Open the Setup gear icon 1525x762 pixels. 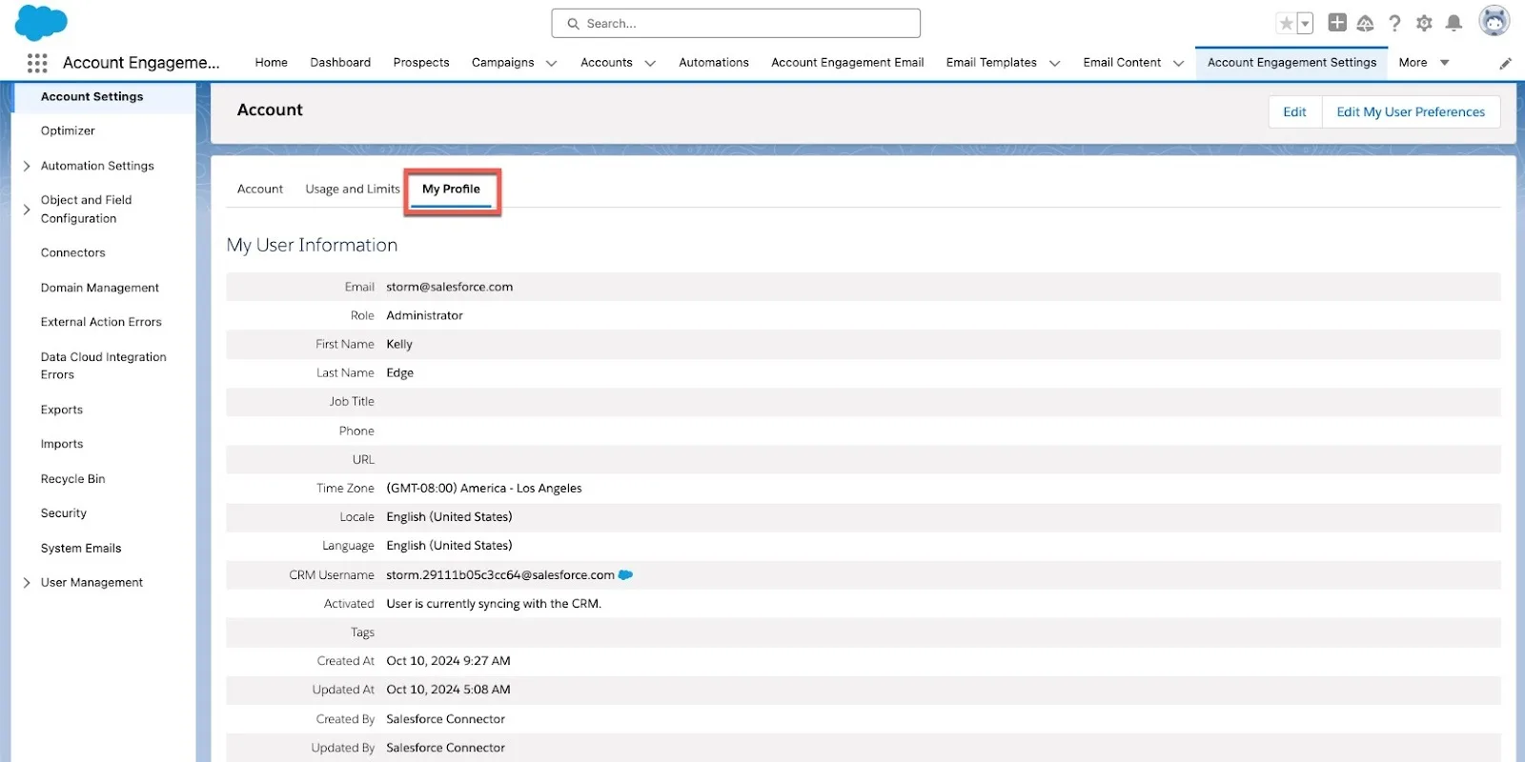tap(1424, 23)
